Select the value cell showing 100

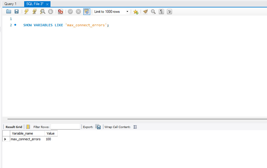[x=48, y=139]
